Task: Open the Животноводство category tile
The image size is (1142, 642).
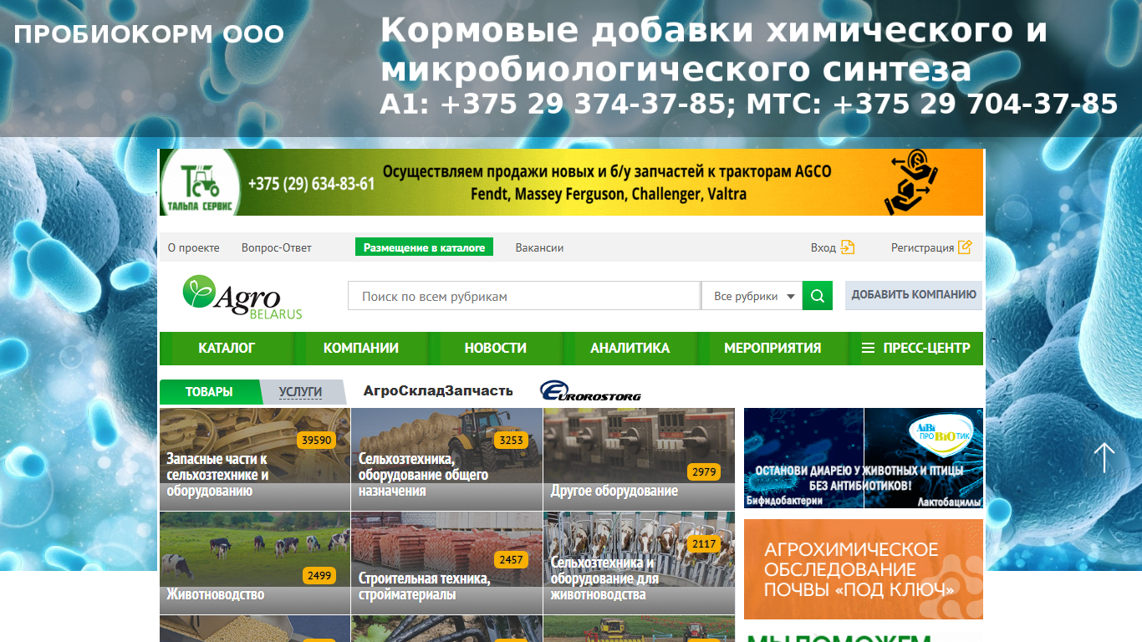Action: 255,563
